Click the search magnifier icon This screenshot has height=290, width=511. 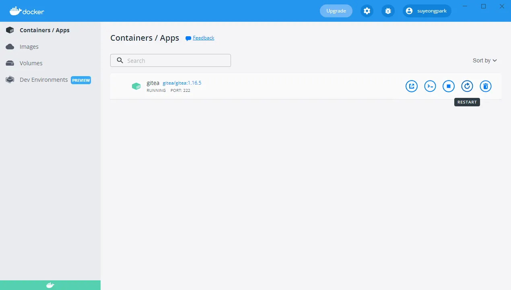pos(120,60)
